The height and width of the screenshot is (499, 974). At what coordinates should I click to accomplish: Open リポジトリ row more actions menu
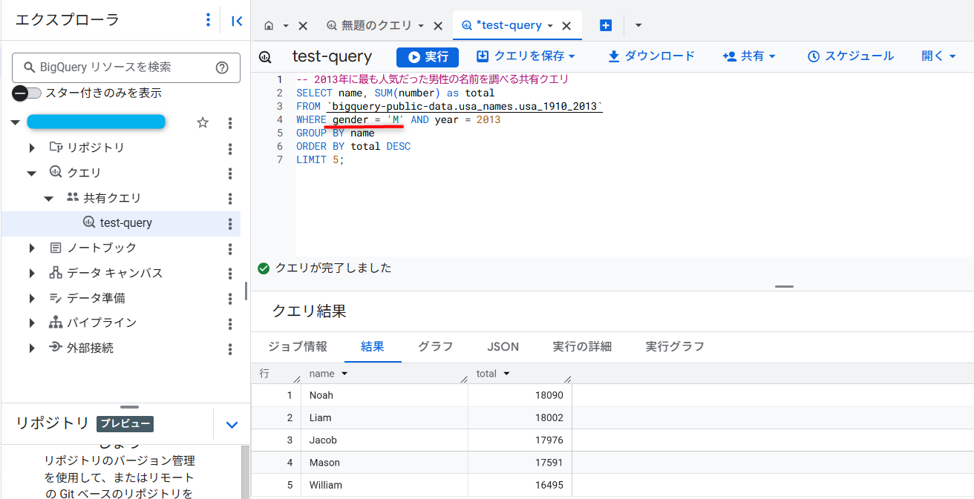click(x=230, y=148)
